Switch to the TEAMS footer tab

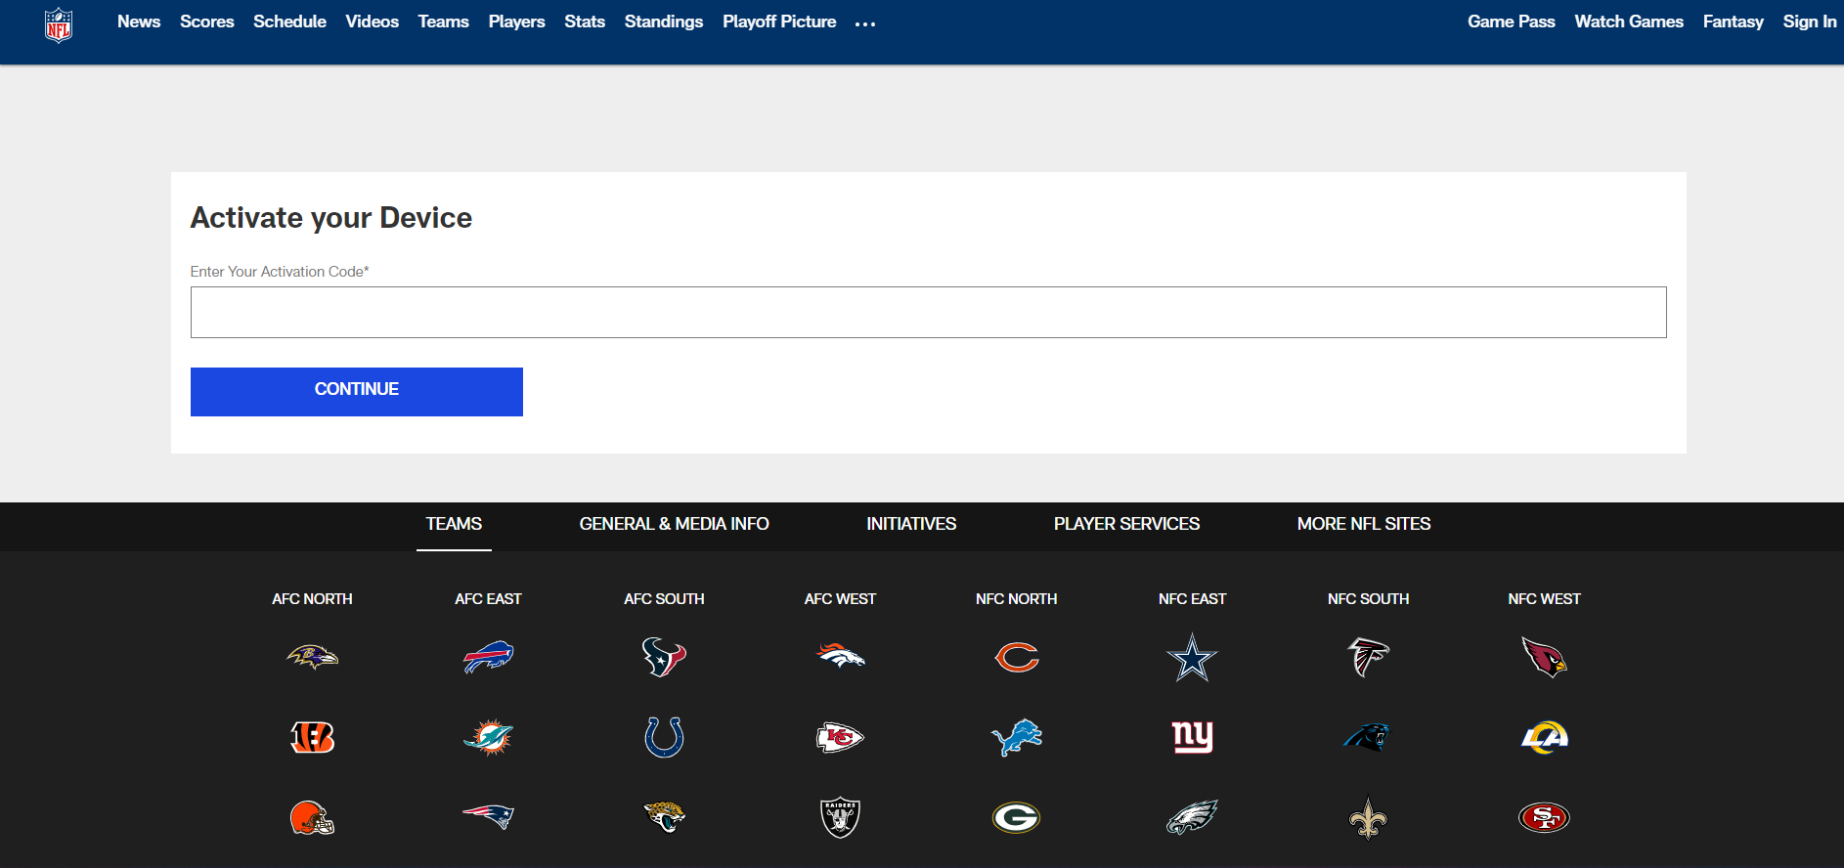[x=454, y=524]
